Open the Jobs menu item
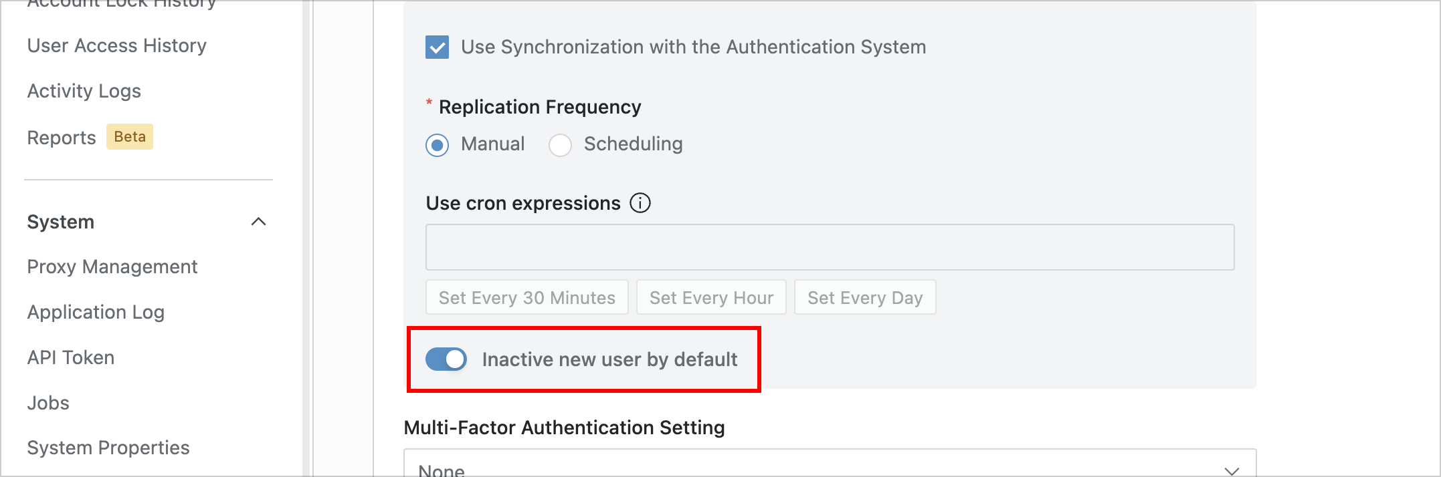Screen dimensions: 1441x477 (48, 403)
